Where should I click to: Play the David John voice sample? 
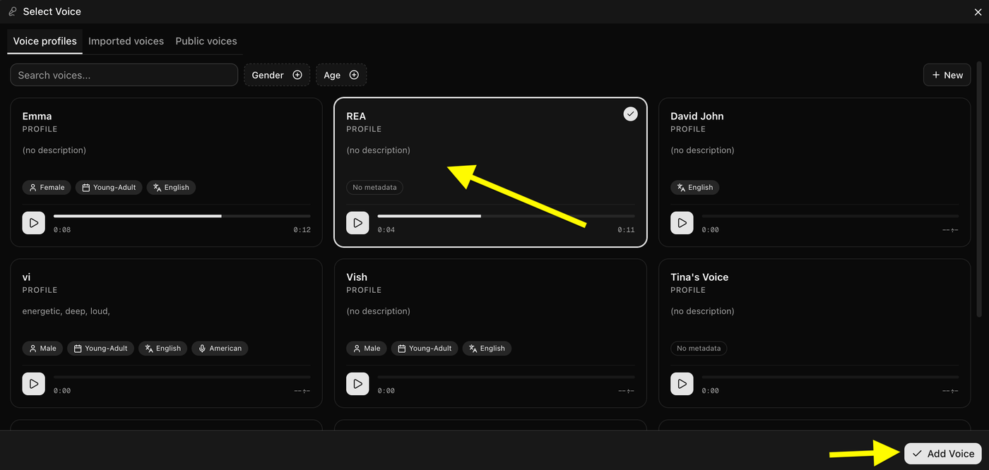tap(682, 223)
